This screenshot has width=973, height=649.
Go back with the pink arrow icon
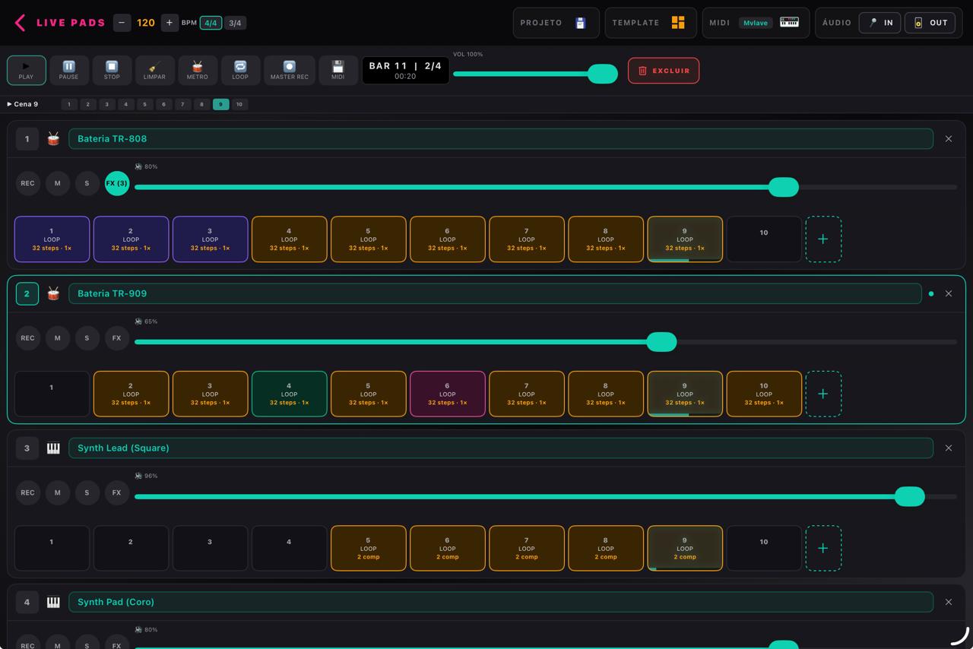20,23
